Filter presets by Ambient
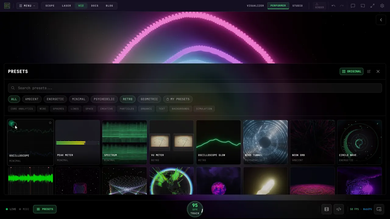 pos(32,99)
